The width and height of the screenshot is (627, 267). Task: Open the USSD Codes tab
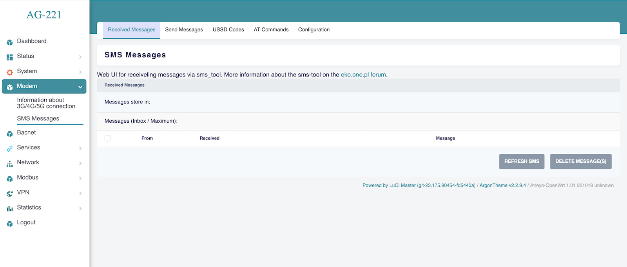point(228,30)
